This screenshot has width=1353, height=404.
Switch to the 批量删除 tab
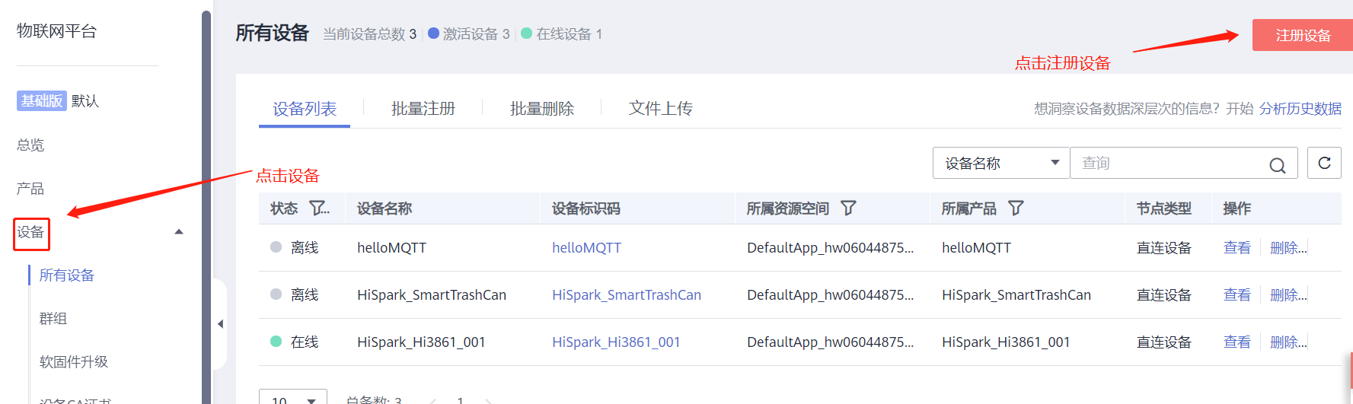pyautogui.click(x=541, y=109)
